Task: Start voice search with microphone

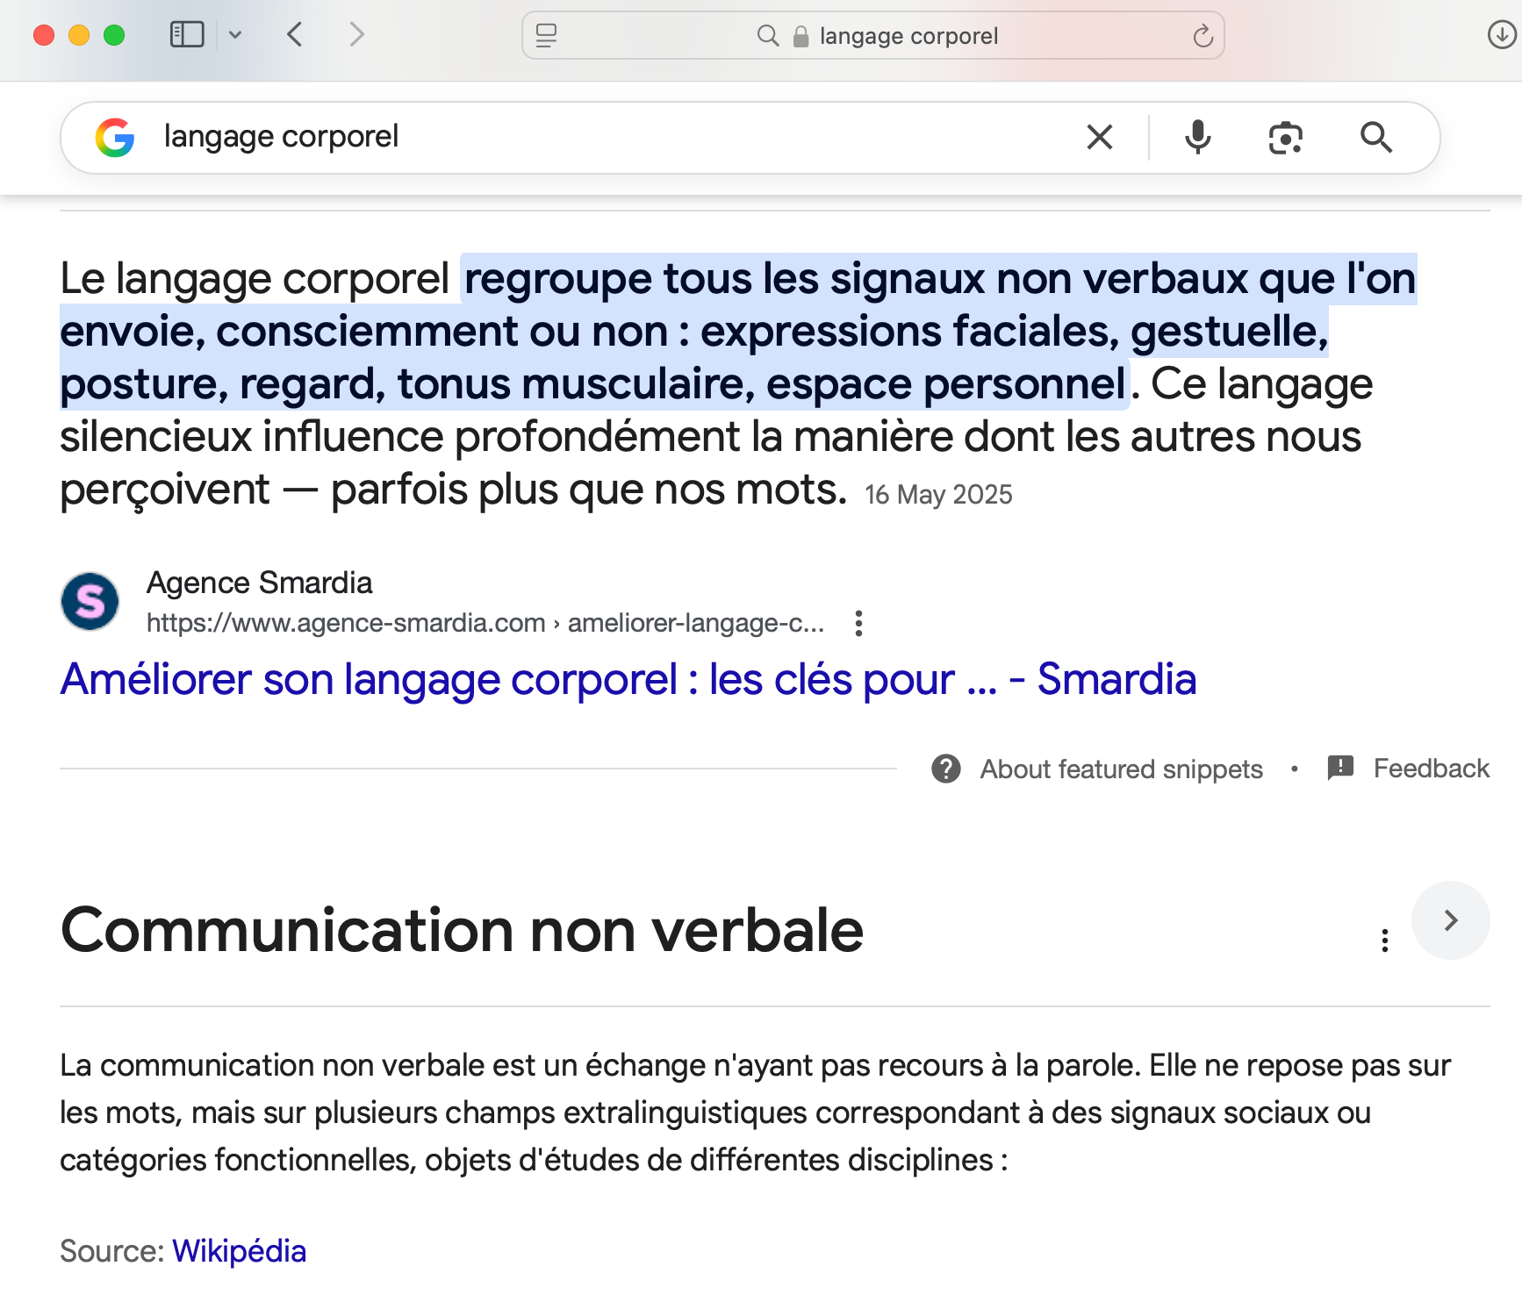Action: pyautogui.click(x=1197, y=138)
